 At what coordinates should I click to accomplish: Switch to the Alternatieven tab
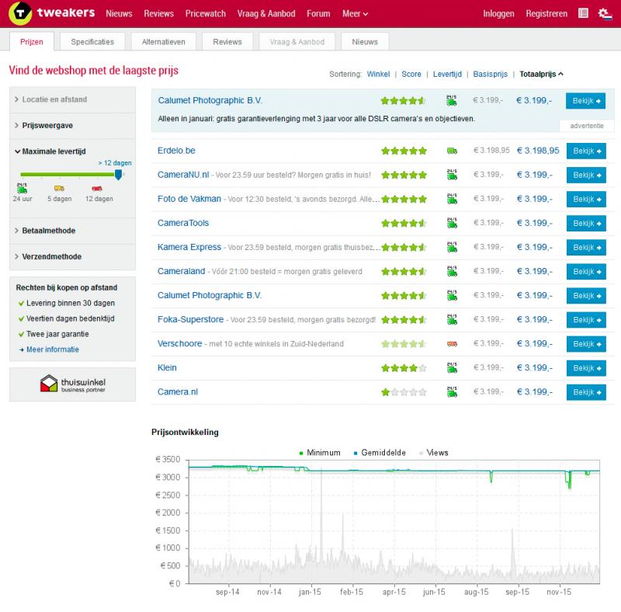pos(163,42)
